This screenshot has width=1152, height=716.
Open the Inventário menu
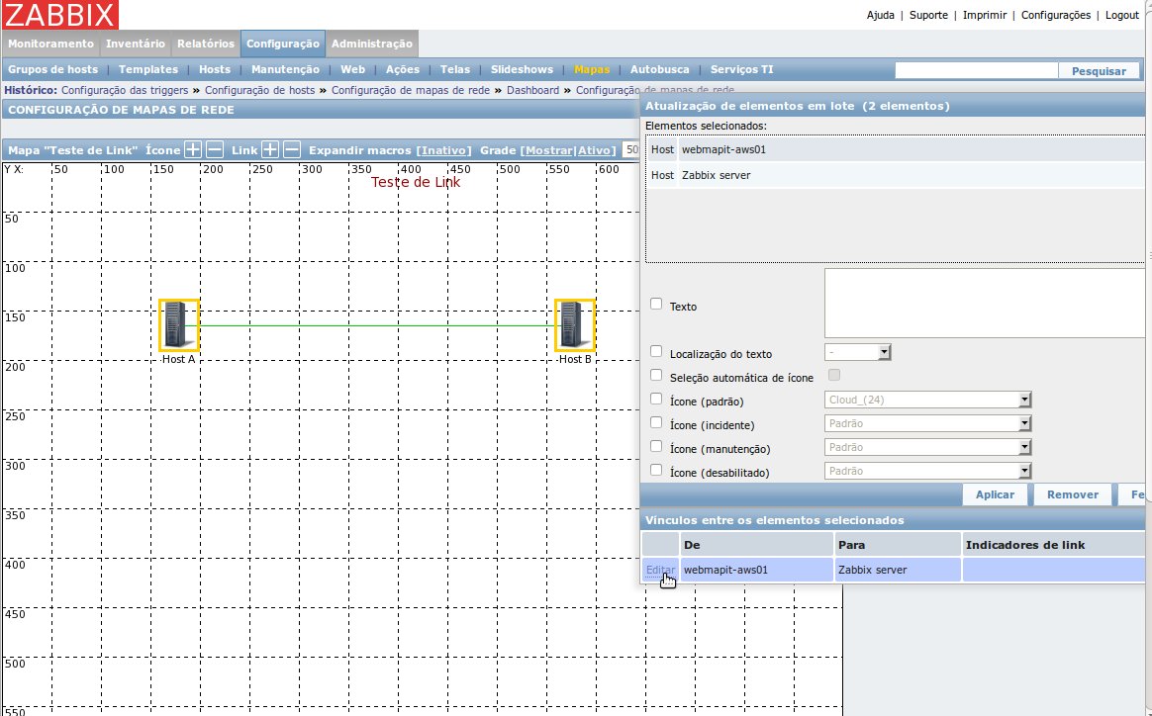pos(136,44)
